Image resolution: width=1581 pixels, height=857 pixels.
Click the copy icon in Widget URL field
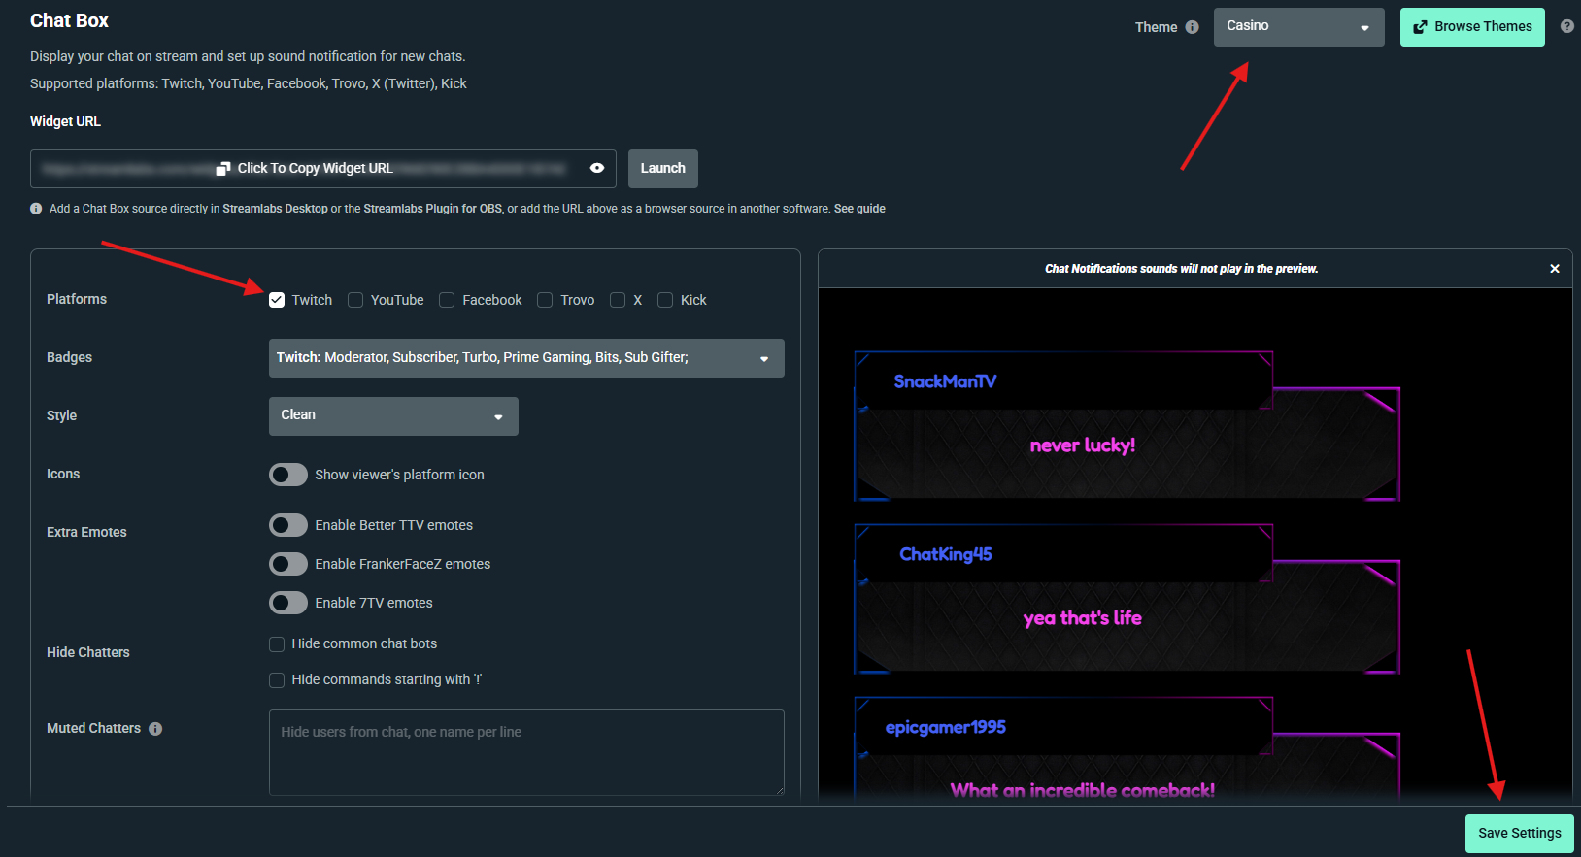tap(223, 168)
